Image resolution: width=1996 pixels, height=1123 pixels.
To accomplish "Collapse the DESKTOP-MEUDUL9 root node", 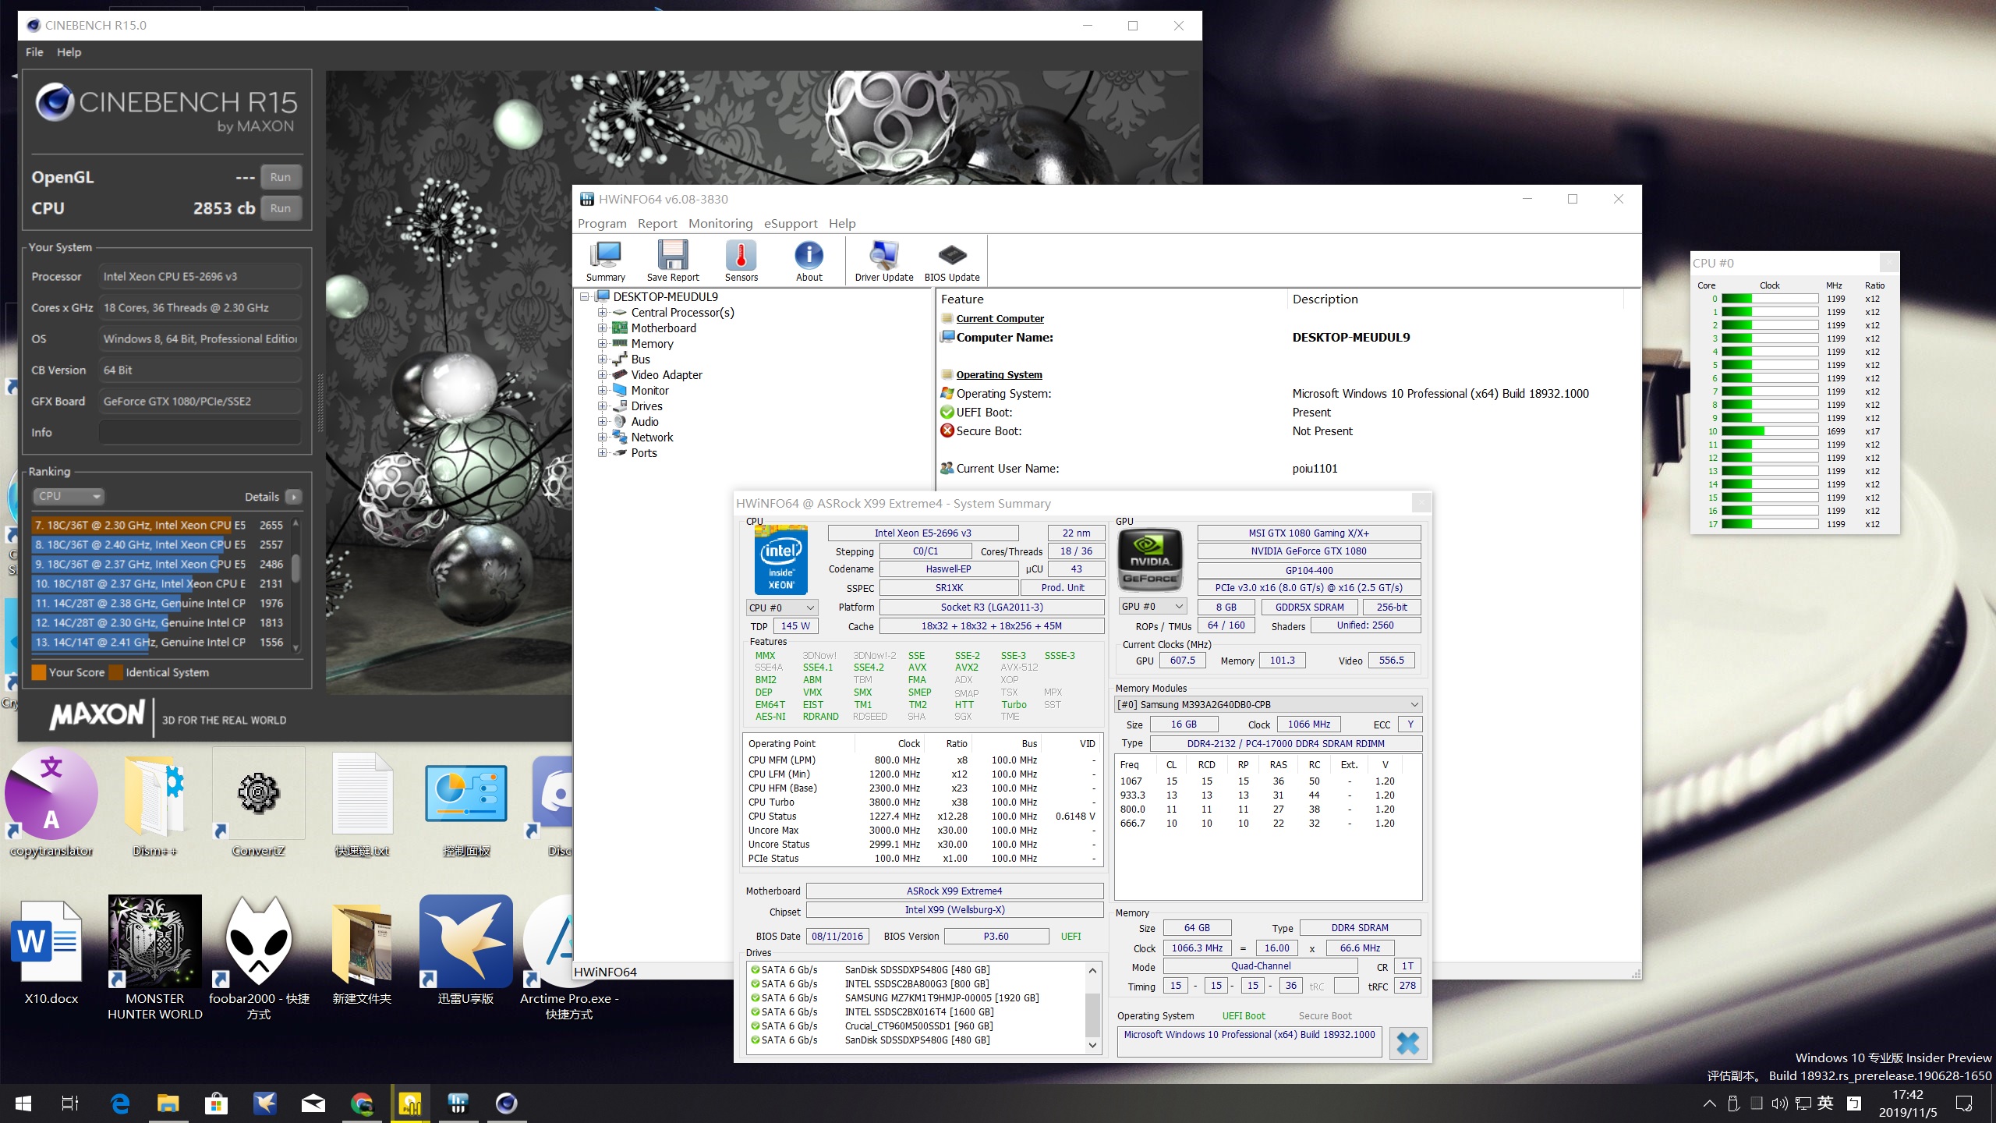I will pos(584,297).
